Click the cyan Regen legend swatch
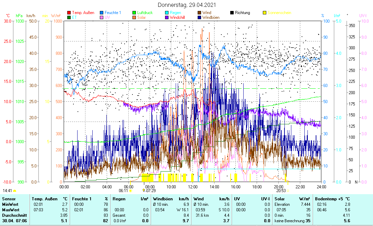Image resolution: width=373 pixels, height=226 pixels. click(x=167, y=13)
